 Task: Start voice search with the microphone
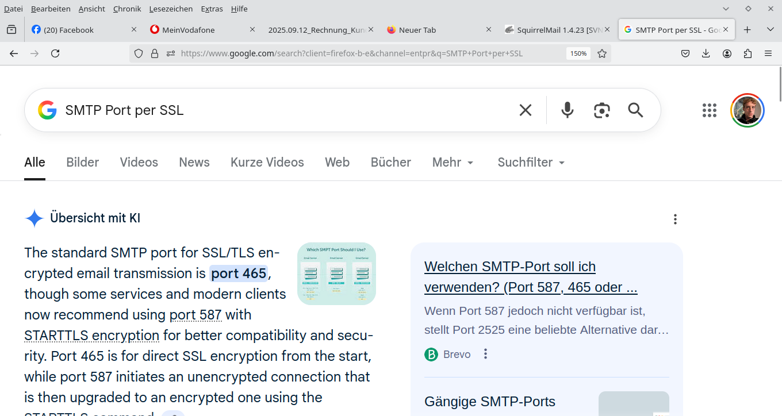point(567,110)
